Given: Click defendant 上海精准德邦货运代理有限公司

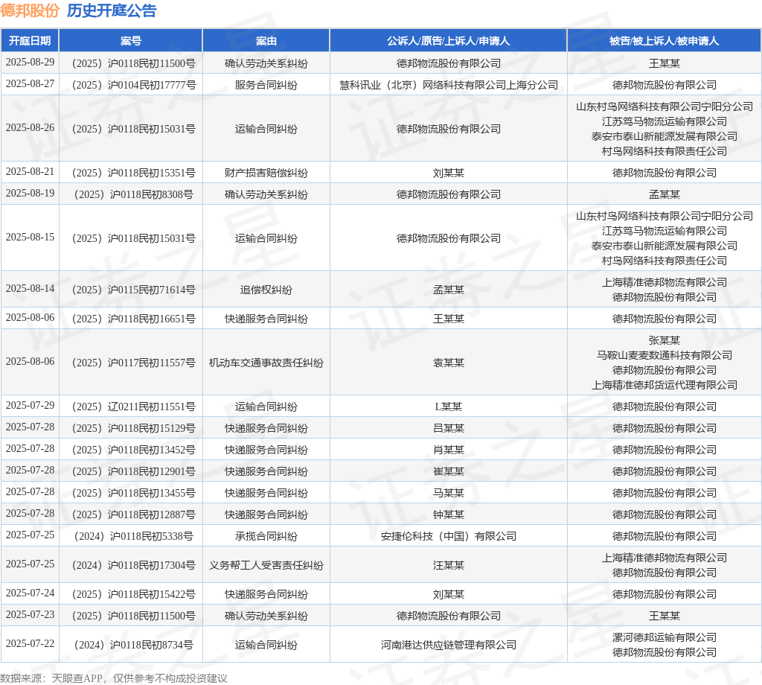Looking at the screenshot, I should (665, 385).
